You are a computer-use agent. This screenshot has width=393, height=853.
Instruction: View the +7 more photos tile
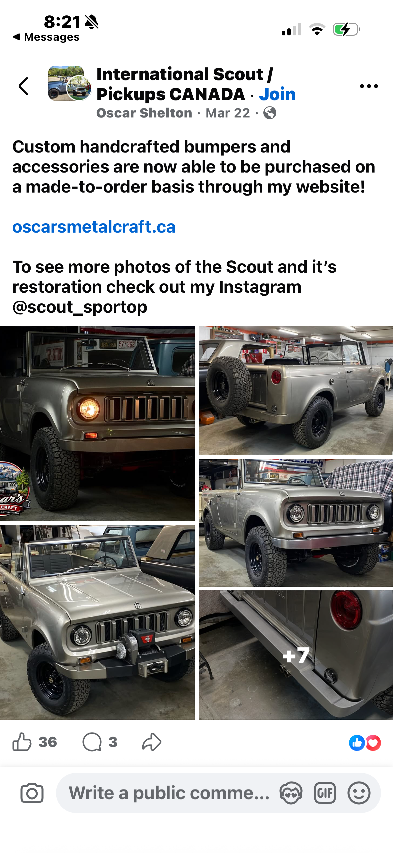(296, 655)
